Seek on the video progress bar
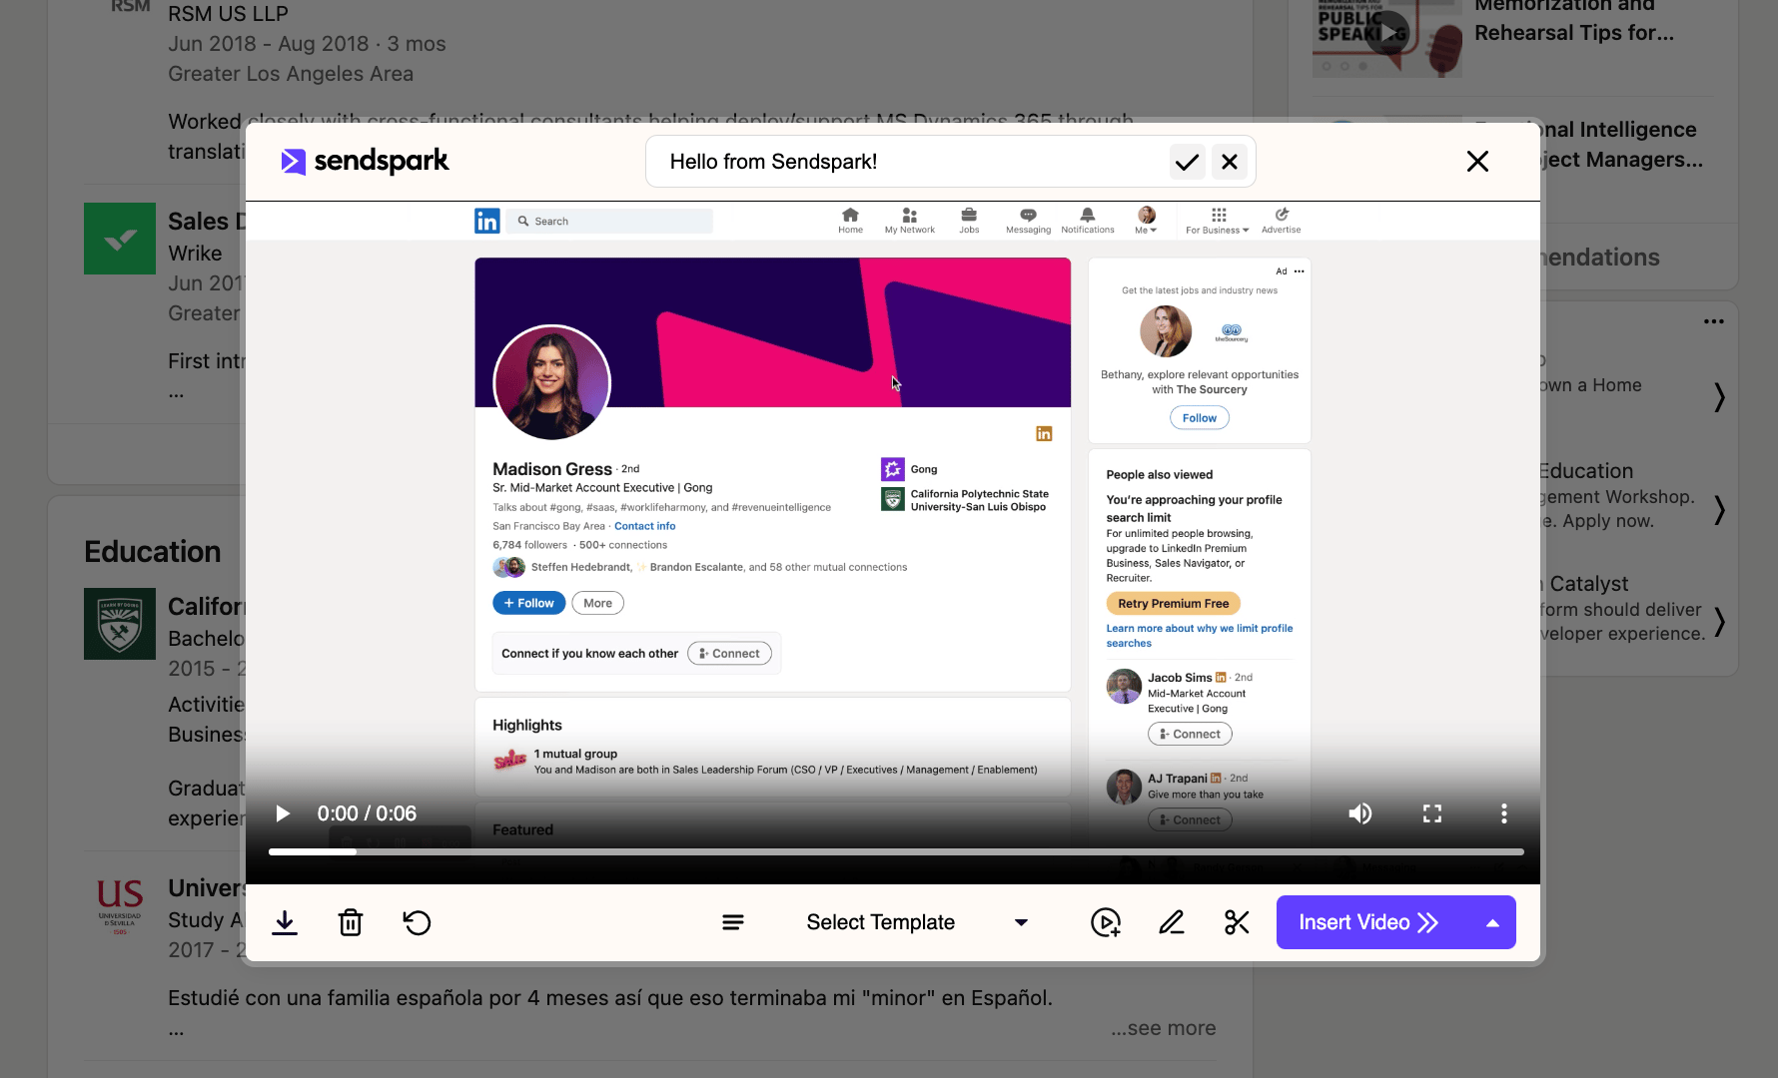 click(x=896, y=851)
